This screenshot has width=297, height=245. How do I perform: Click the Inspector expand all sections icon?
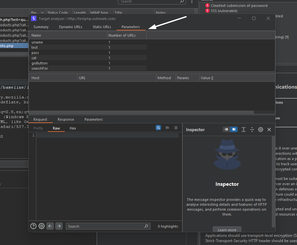point(244,130)
